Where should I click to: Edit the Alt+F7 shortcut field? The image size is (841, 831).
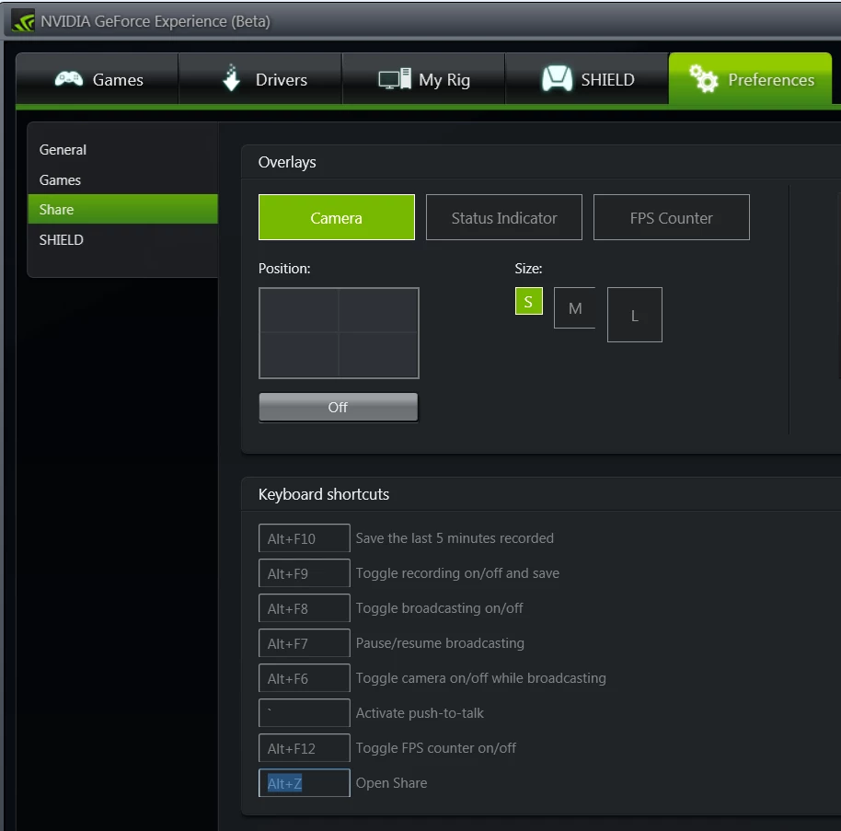[305, 642]
